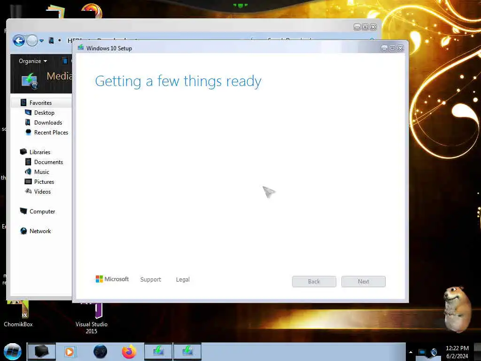This screenshot has width=481, height=361.
Task: Click the Computer icon in the sidebar
Action: [x=23, y=211]
